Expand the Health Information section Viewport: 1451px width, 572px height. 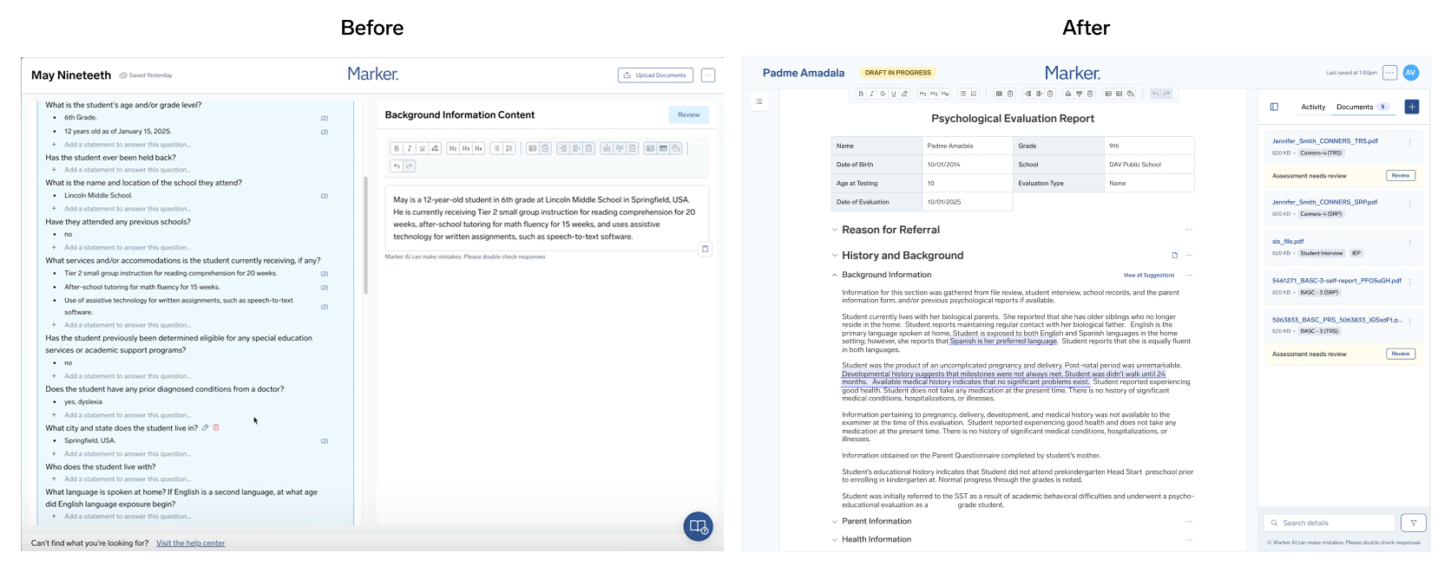835,540
